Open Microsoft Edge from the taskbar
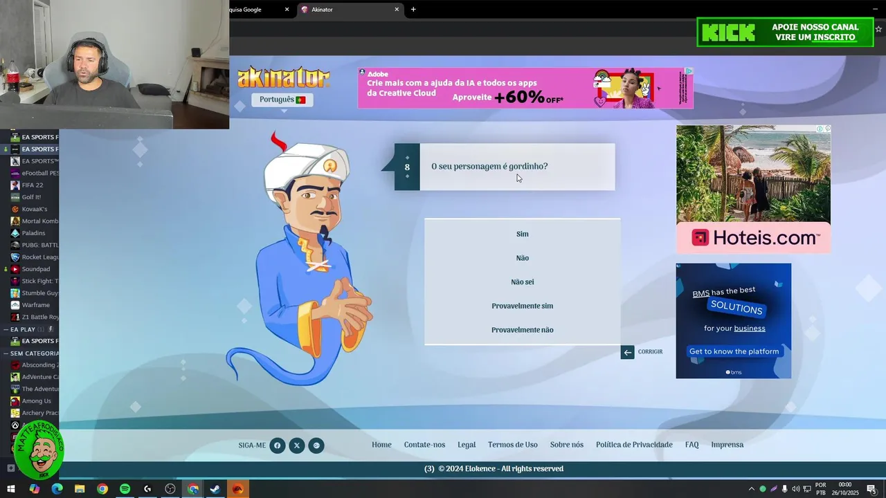Screen dimensions: 886x498 click(57, 489)
